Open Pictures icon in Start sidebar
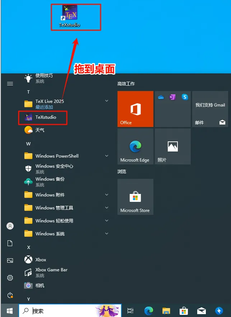 point(10,261)
